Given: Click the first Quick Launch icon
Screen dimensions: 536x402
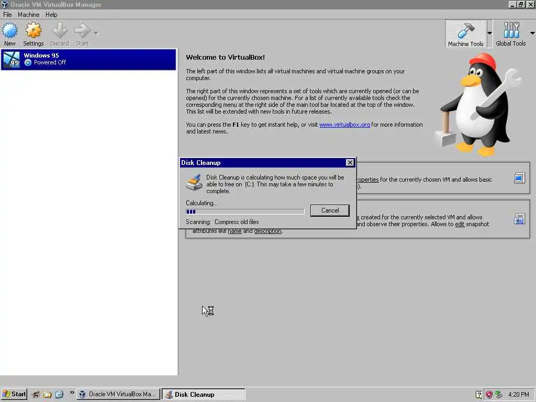Looking at the screenshot, I should pos(36,394).
